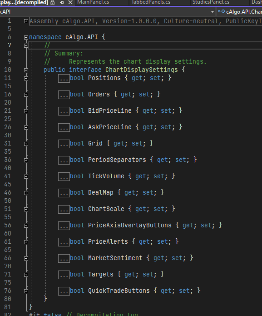
Task: Switch to the StudiesPanel.cs tab
Action: click(x=211, y=2)
